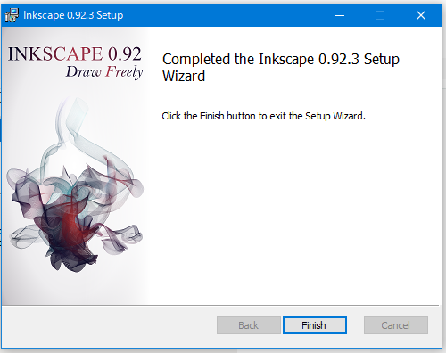Image resolution: width=446 pixels, height=353 pixels.
Task: Click the 'Completed the Inkscape 0.92.3 Setup Wizard' heading
Action: [281, 68]
